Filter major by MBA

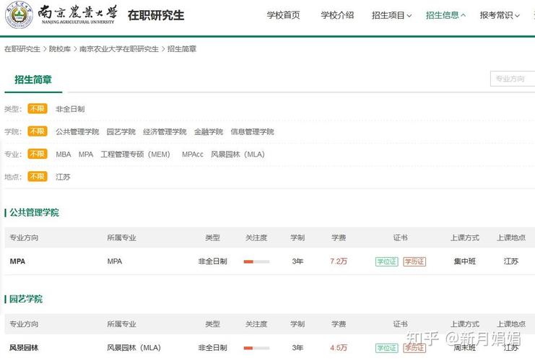click(x=64, y=155)
